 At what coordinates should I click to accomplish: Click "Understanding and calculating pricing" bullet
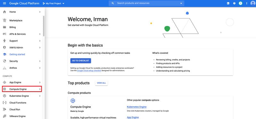[173, 71]
